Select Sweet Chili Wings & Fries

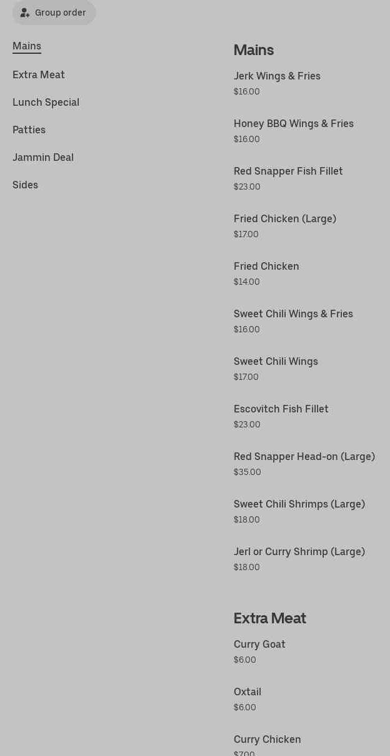click(x=293, y=314)
